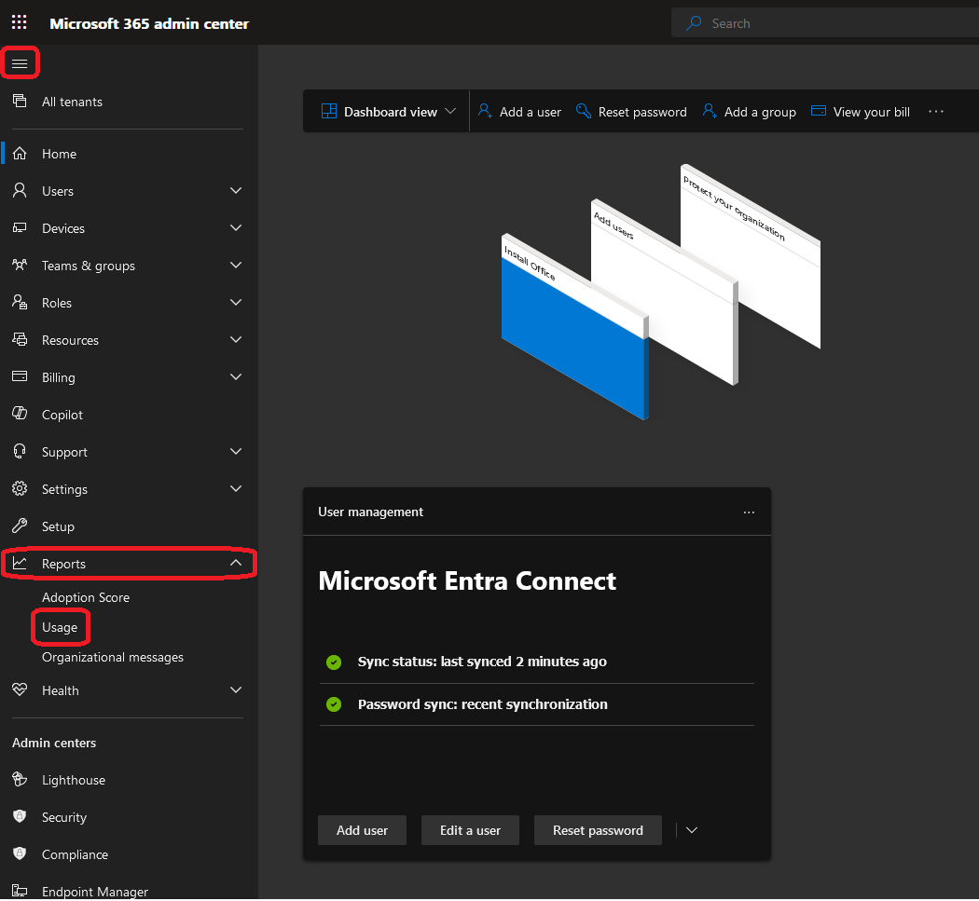Expand the Resources section chevron
979x901 pixels.
[x=236, y=339]
